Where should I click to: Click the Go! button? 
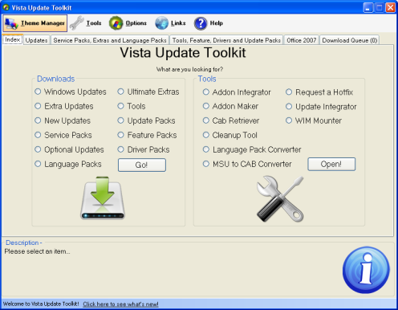pos(142,165)
